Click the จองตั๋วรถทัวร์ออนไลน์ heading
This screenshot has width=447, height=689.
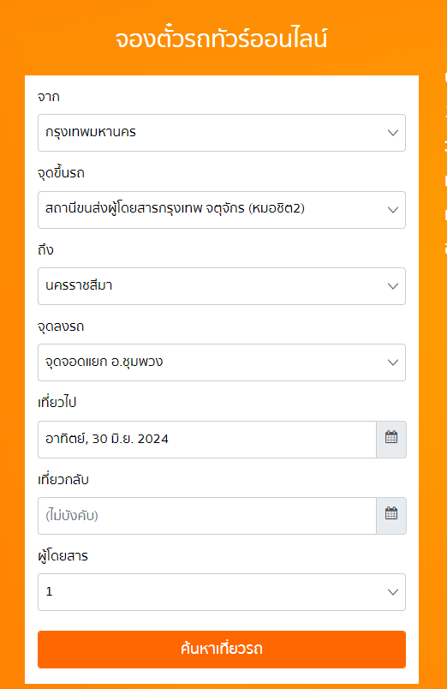pyautogui.click(x=222, y=39)
